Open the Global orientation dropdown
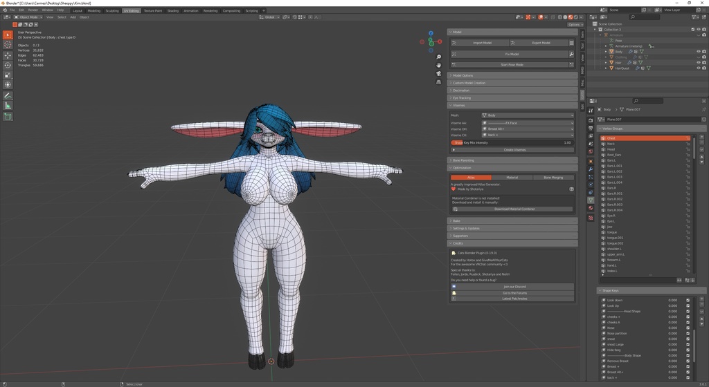This screenshot has height=387, width=709. pyautogui.click(x=269, y=17)
